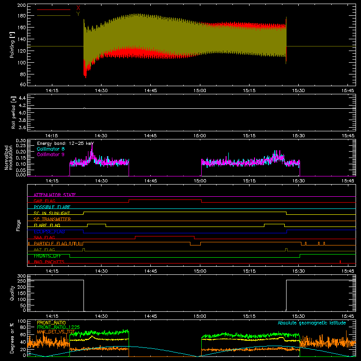Image resolution: width=361 pixels, height=361 pixels.
Task: Click the 80 tick in Degrees panel
Action: (x=23, y=327)
